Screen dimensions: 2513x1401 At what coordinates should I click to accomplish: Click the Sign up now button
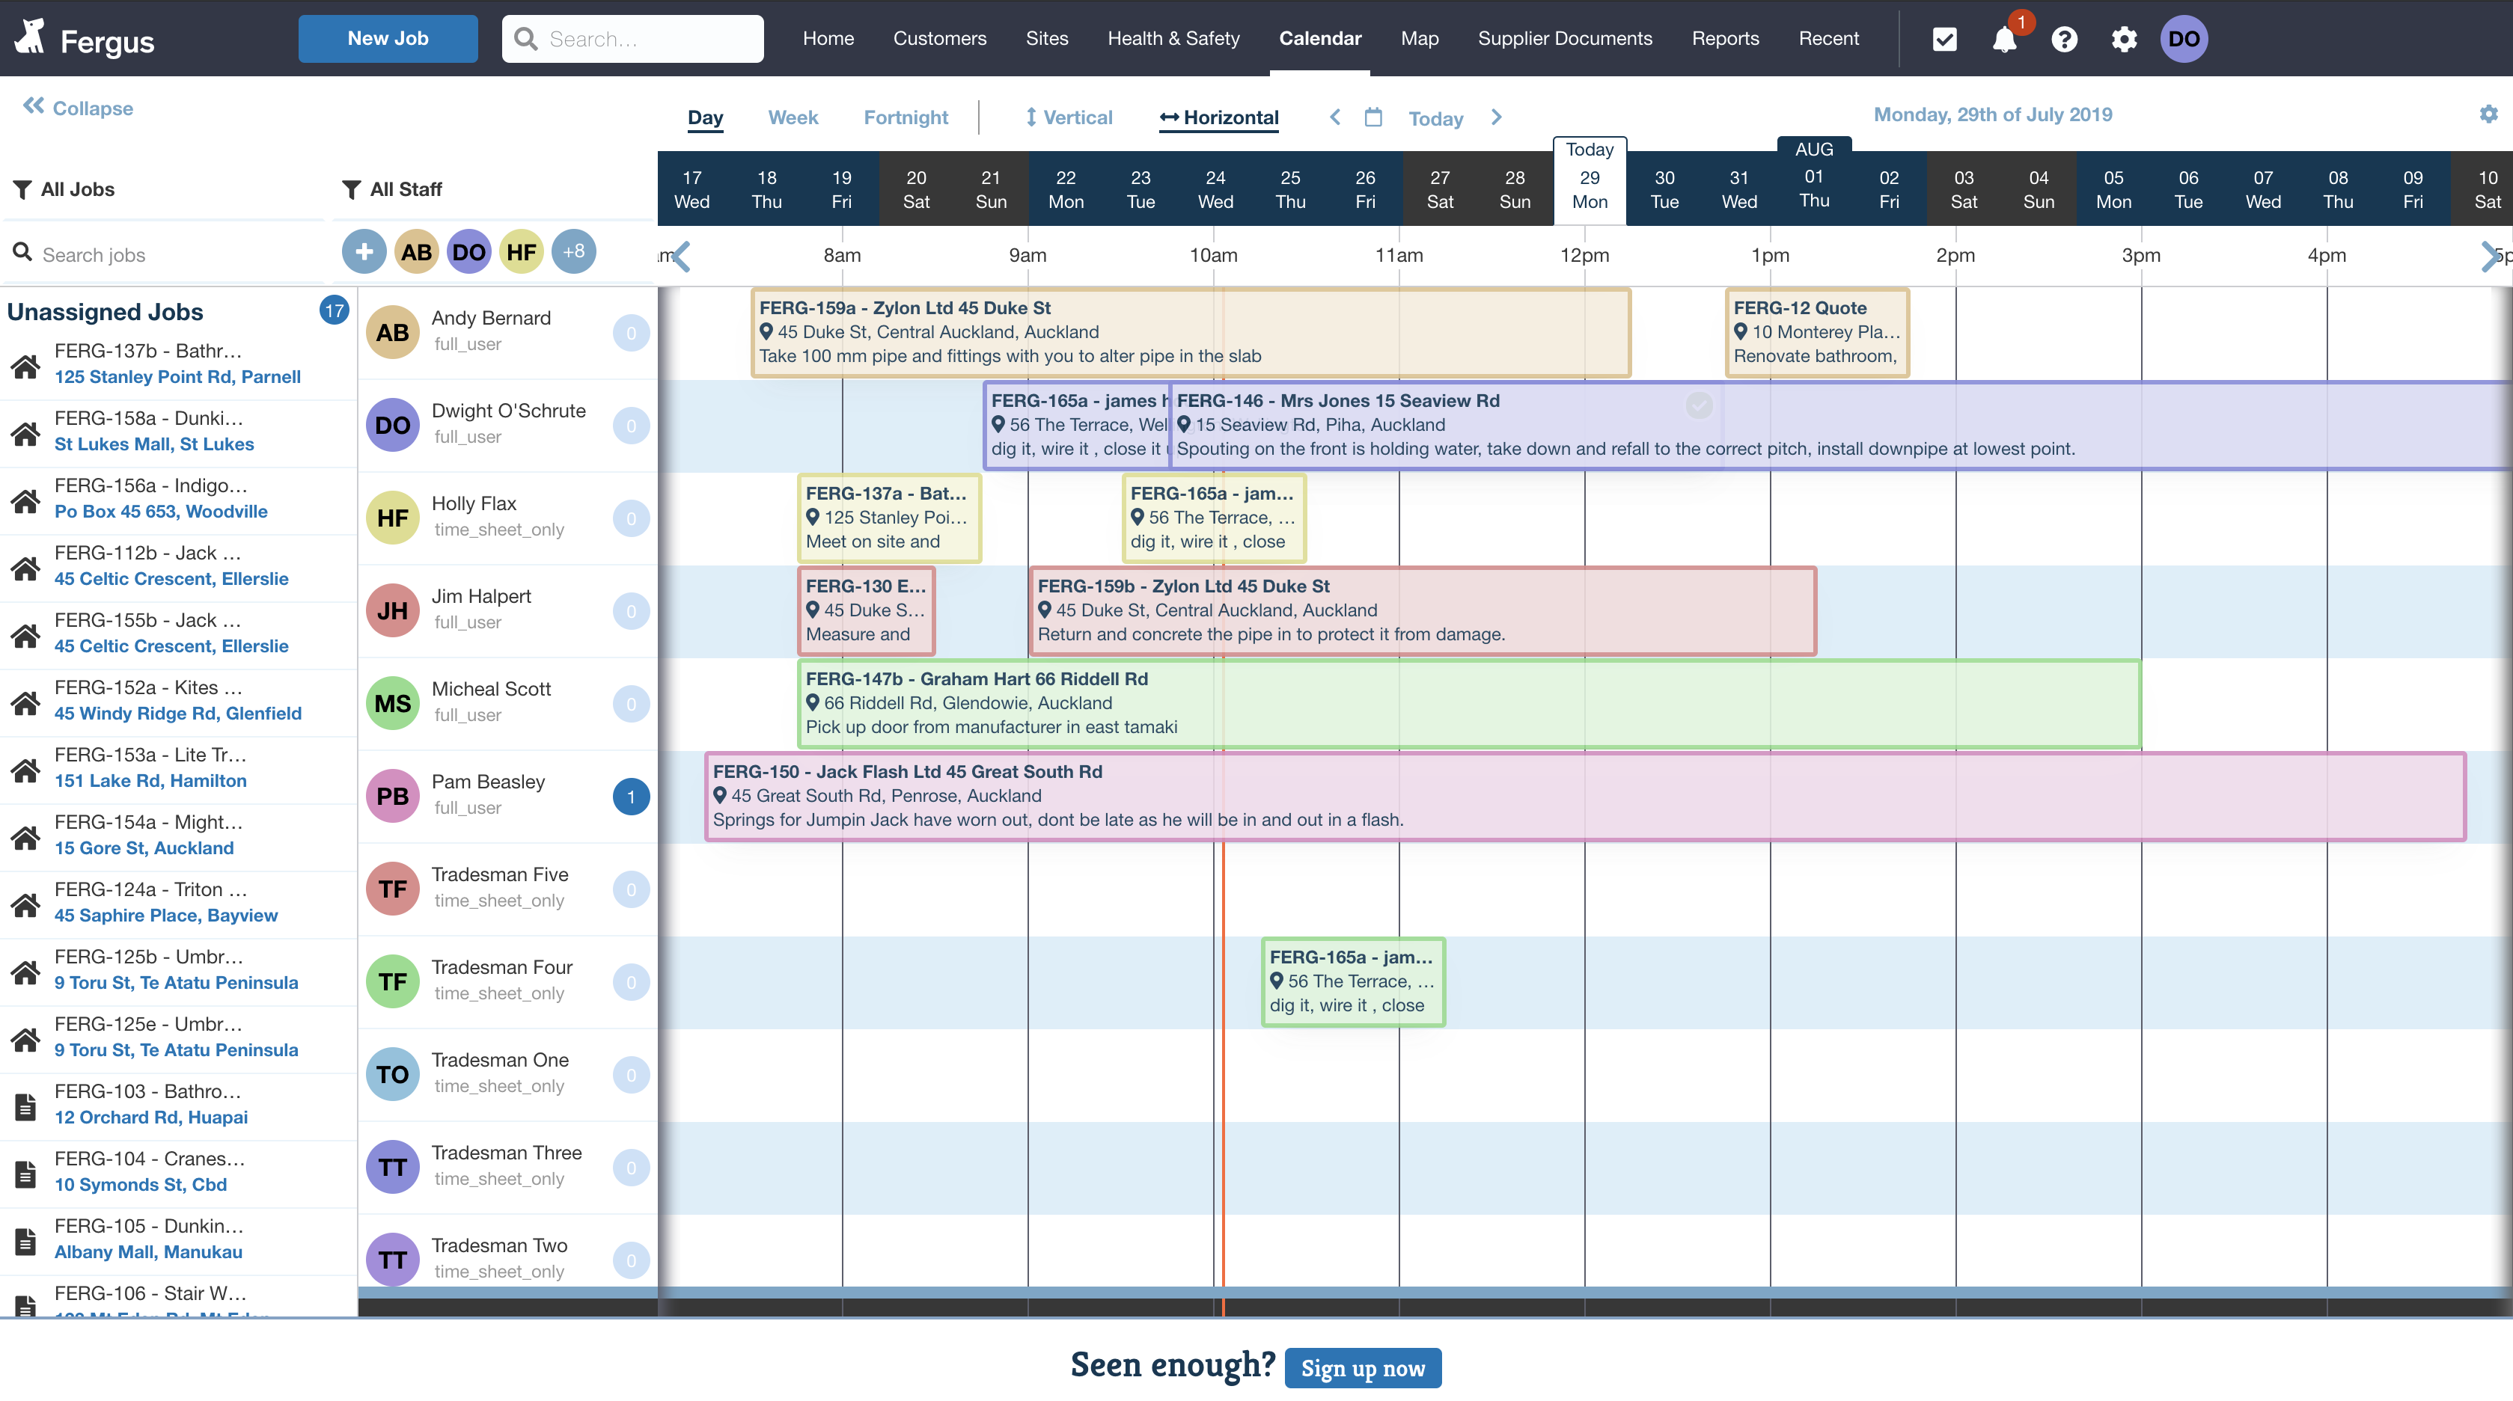pos(1362,1368)
